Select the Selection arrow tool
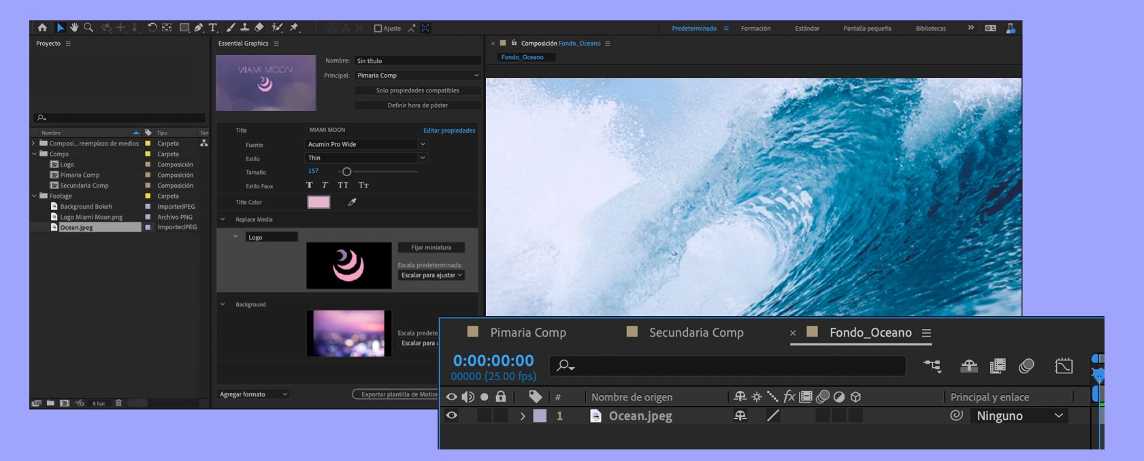1144x461 pixels. click(x=60, y=28)
